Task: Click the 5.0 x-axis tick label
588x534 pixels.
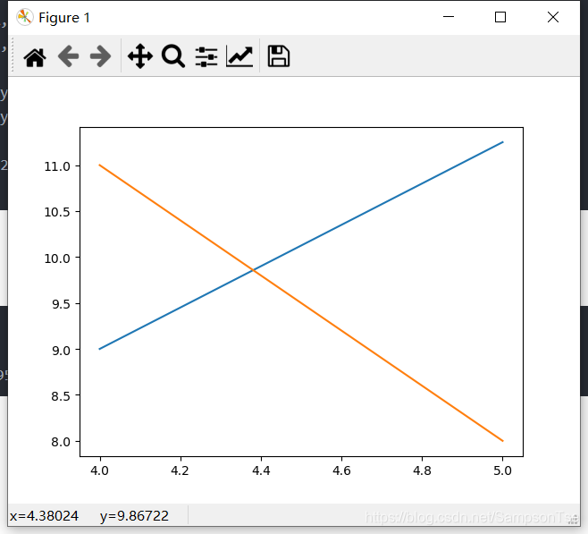Action: [x=502, y=470]
